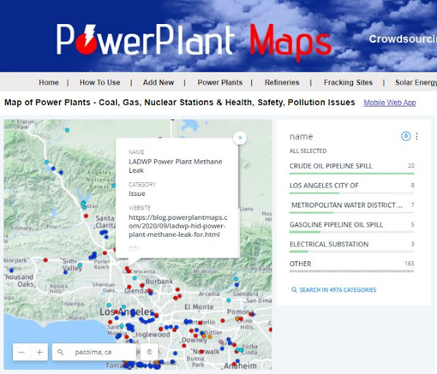Open the Home menu item
Screen dimensions: 437x374
(x=48, y=83)
